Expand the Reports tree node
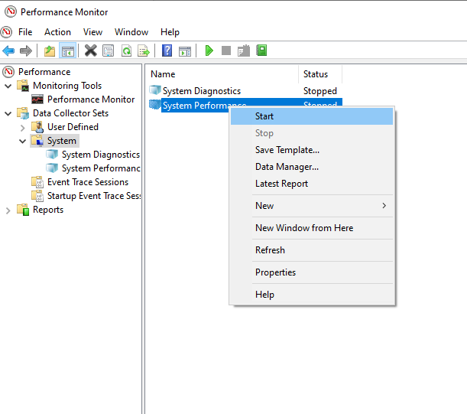 pyautogui.click(x=8, y=210)
